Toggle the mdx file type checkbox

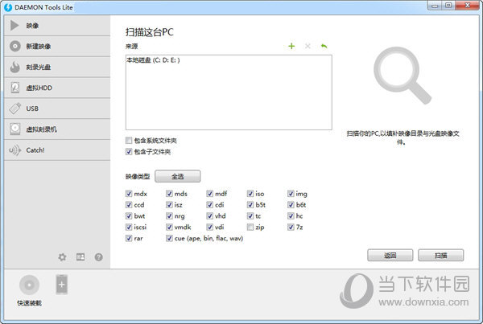(x=129, y=194)
